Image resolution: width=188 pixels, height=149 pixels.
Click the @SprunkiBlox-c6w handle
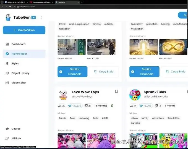[156, 96]
